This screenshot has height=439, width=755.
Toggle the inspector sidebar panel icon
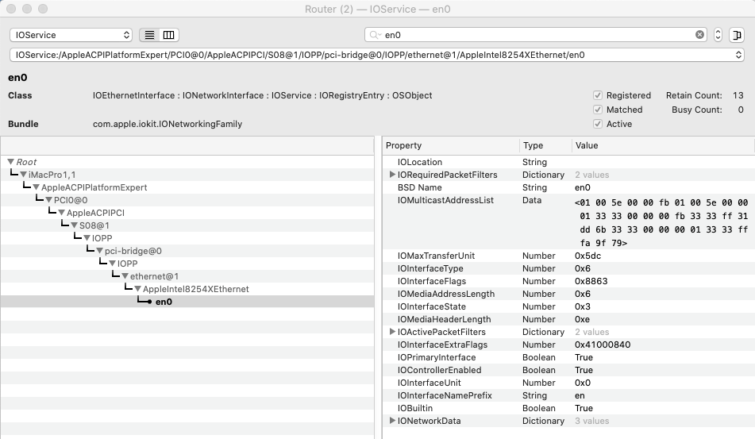pos(737,35)
